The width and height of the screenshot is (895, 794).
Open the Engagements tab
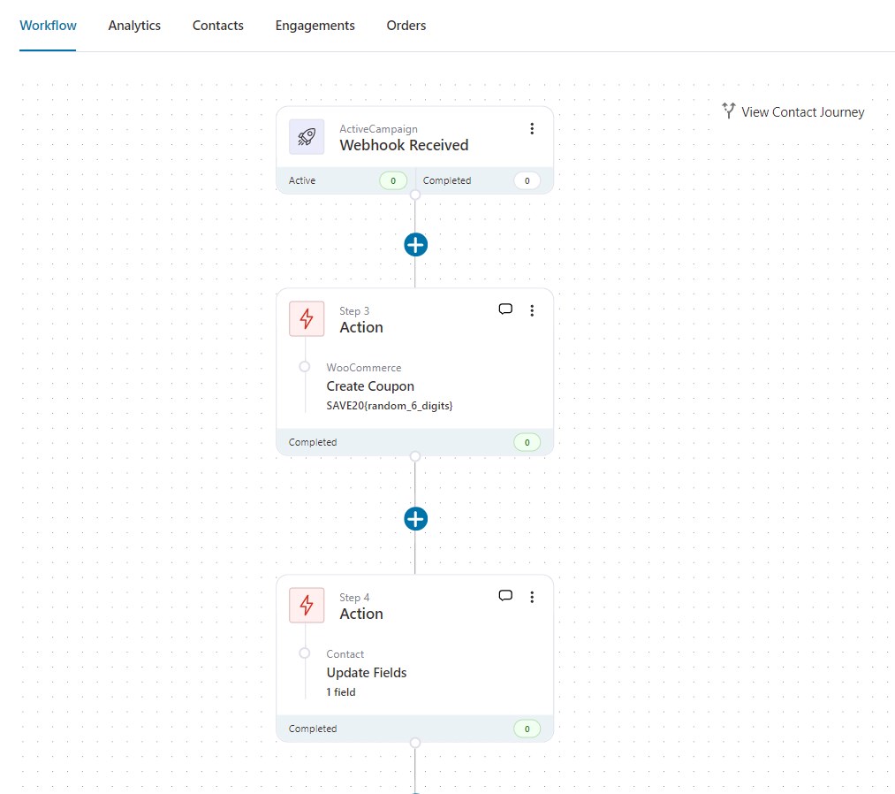315,26
